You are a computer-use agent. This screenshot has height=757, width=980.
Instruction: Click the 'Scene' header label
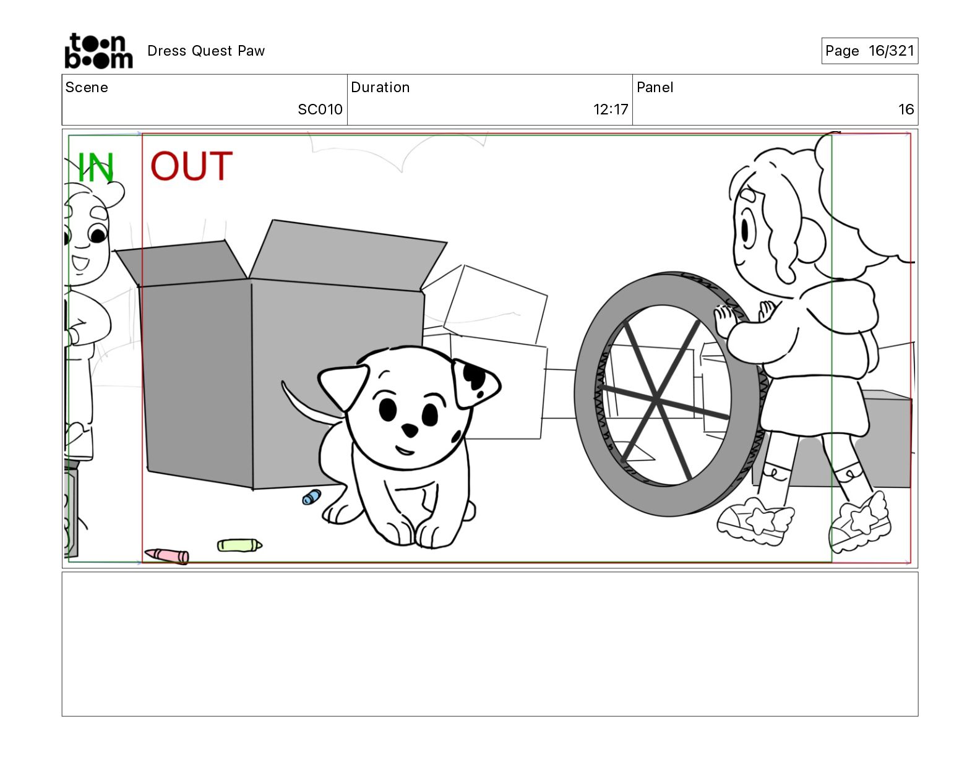(x=87, y=87)
